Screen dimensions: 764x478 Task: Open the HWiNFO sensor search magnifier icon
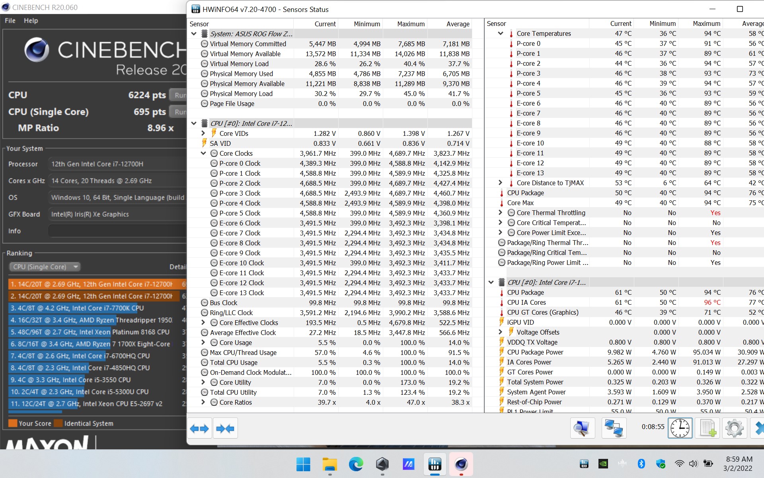(582, 429)
